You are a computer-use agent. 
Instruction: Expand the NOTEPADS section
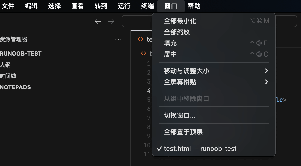15,87
